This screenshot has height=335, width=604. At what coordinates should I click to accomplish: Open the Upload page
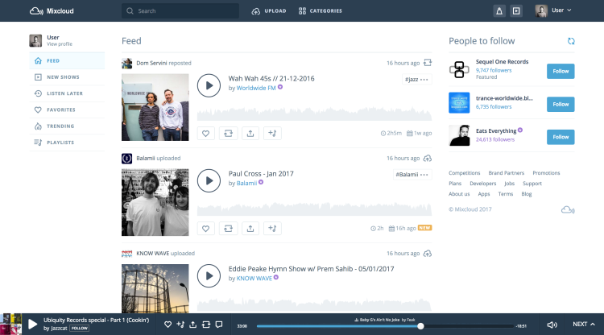269,10
